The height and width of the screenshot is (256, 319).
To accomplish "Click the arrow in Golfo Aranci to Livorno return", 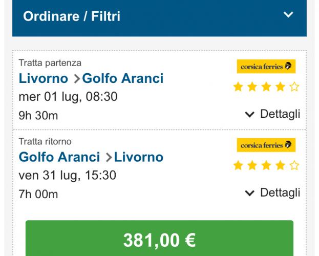I will (x=108, y=157).
